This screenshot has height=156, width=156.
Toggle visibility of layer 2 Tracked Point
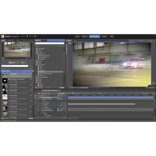38,99
